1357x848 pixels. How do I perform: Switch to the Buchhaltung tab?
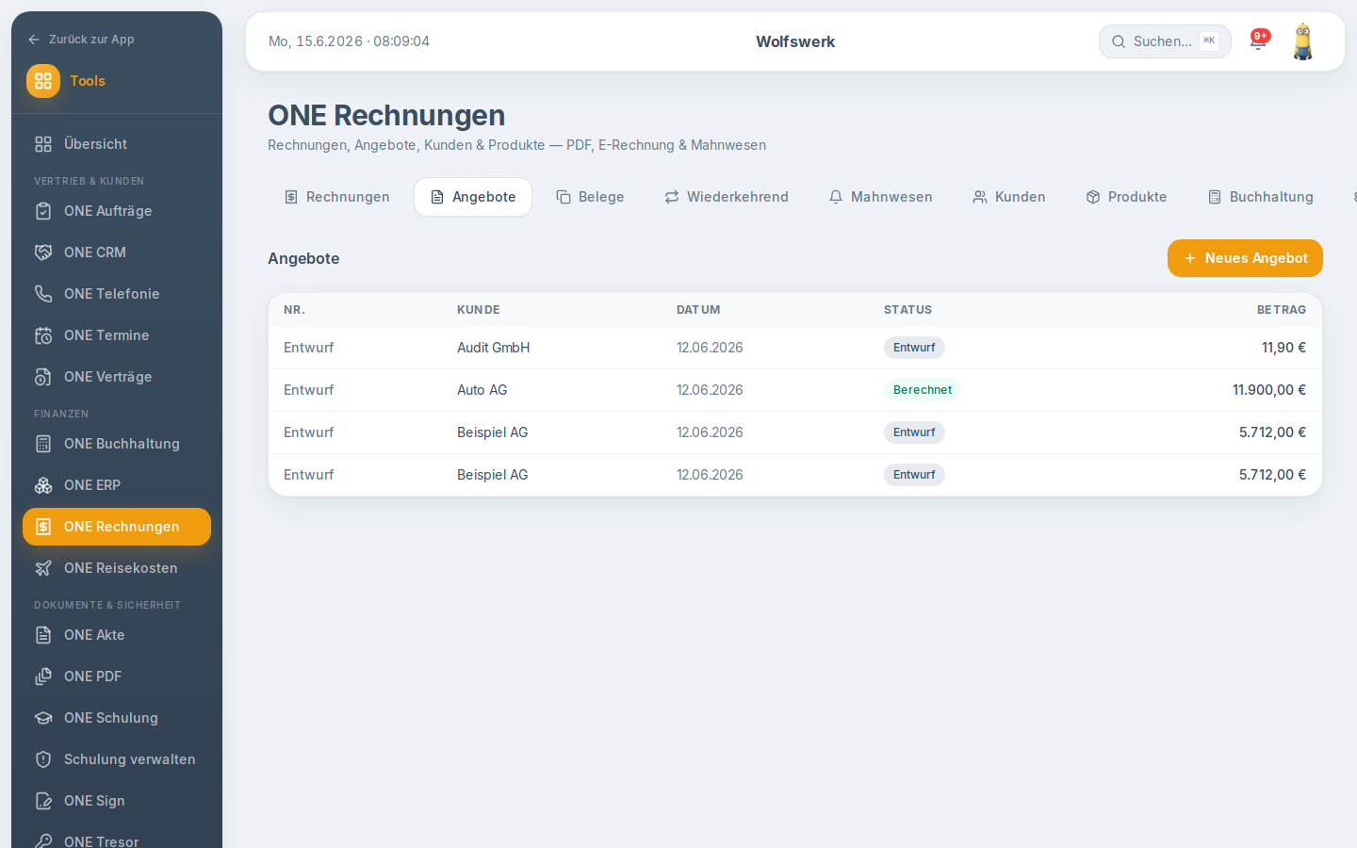[x=1260, y=197]
